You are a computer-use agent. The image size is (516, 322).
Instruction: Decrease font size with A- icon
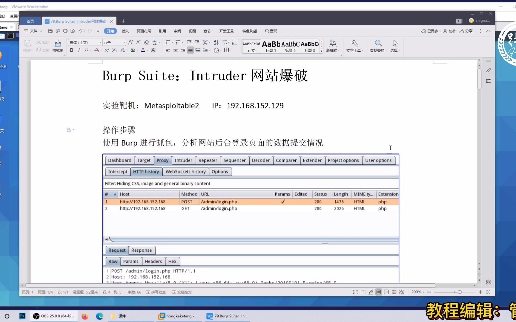pos(138,42)
